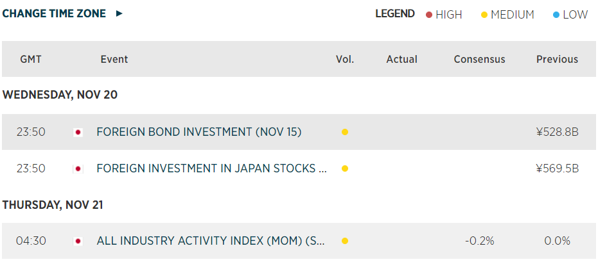Open All Industry Activity Index (MoM) event
The height and width of the screenshot is (262, 598).
tap(211, 242)
